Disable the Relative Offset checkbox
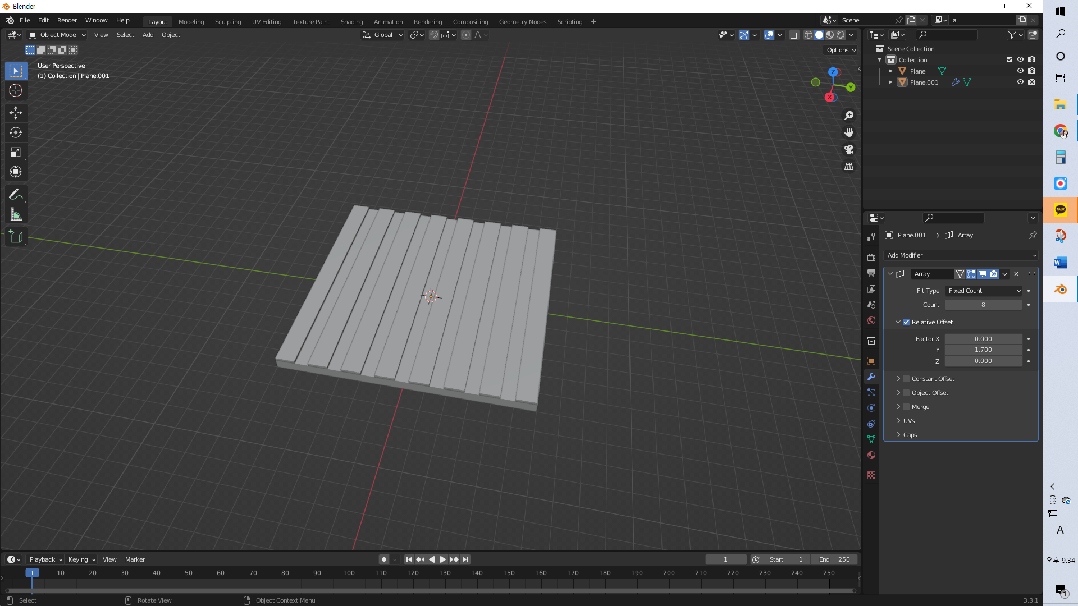The height and width of the screenshot is (606, 1078). (x=906, y=322)
